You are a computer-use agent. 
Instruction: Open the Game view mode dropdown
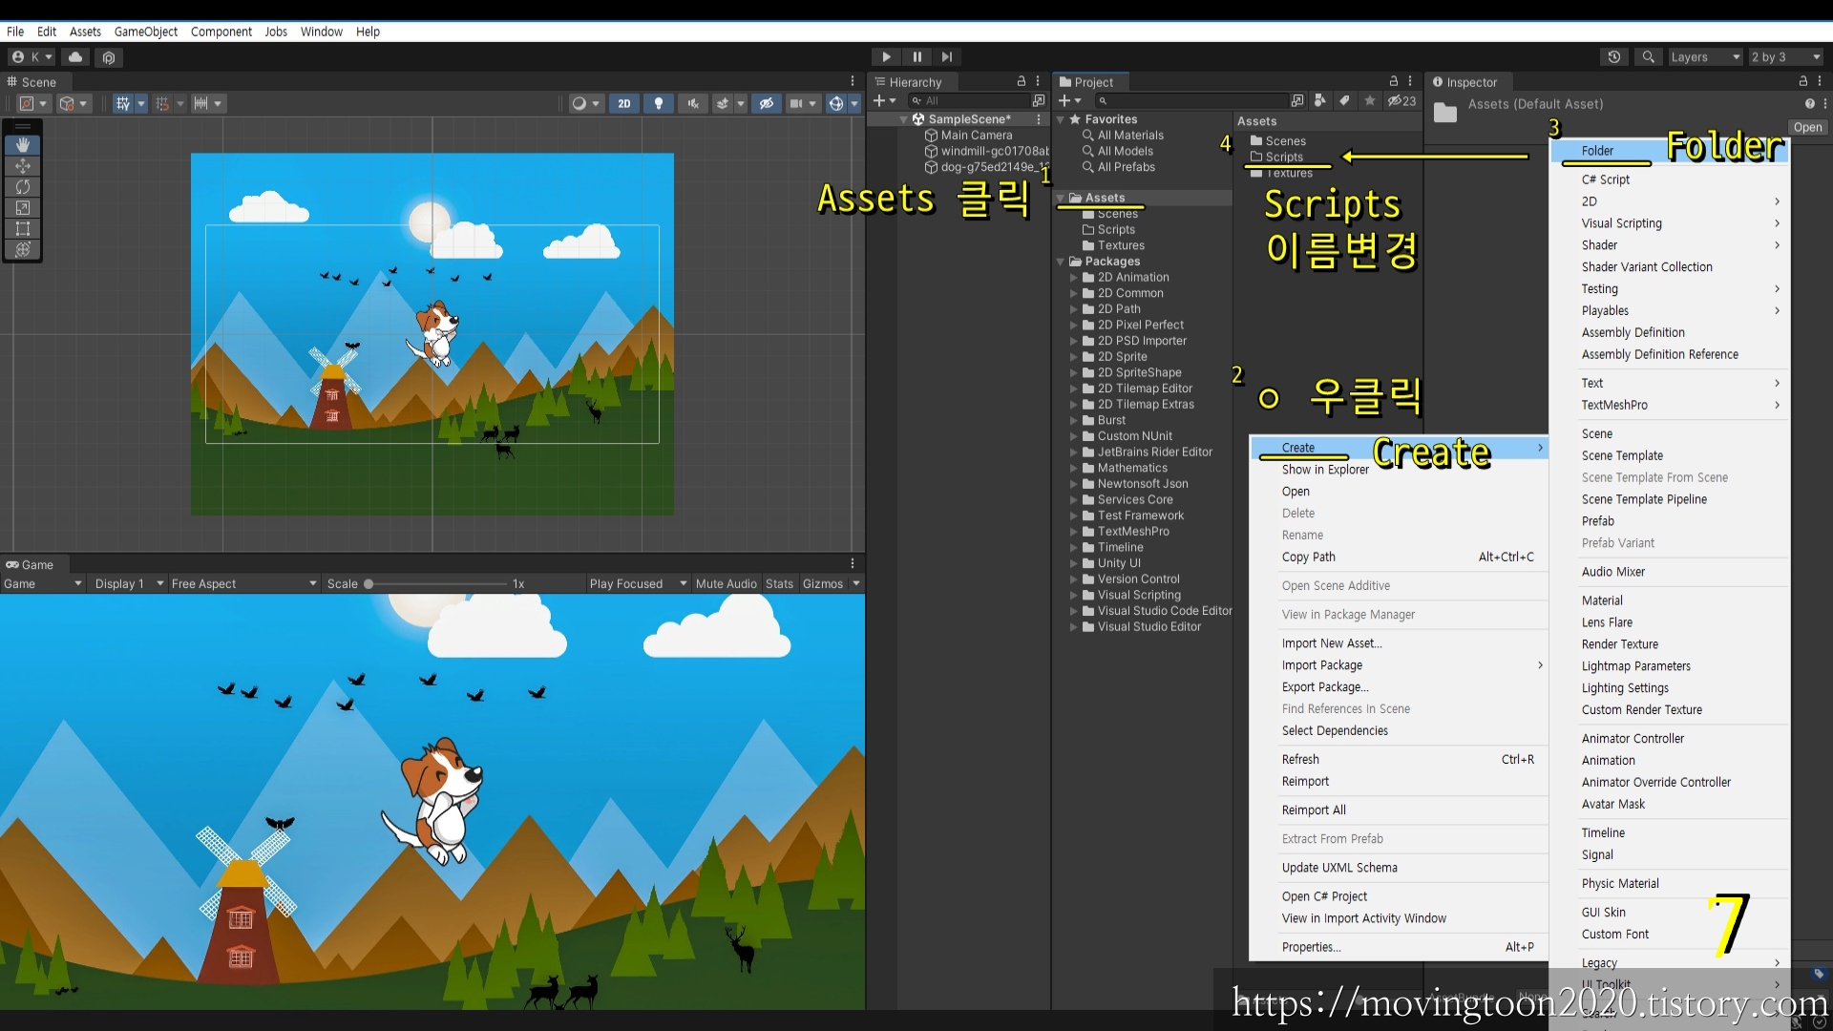pyautogui.click(x=43, y=583)
